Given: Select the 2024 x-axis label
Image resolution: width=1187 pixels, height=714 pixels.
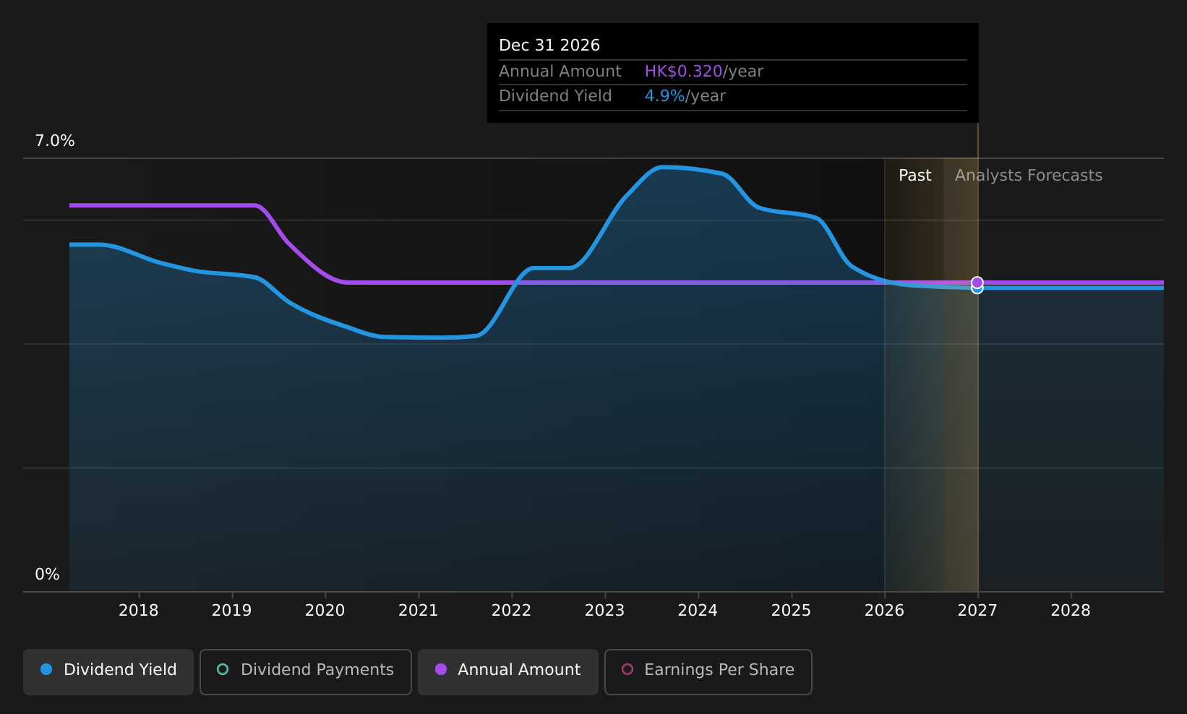Looking at the screenshot, I should click(x=698, y=611).
